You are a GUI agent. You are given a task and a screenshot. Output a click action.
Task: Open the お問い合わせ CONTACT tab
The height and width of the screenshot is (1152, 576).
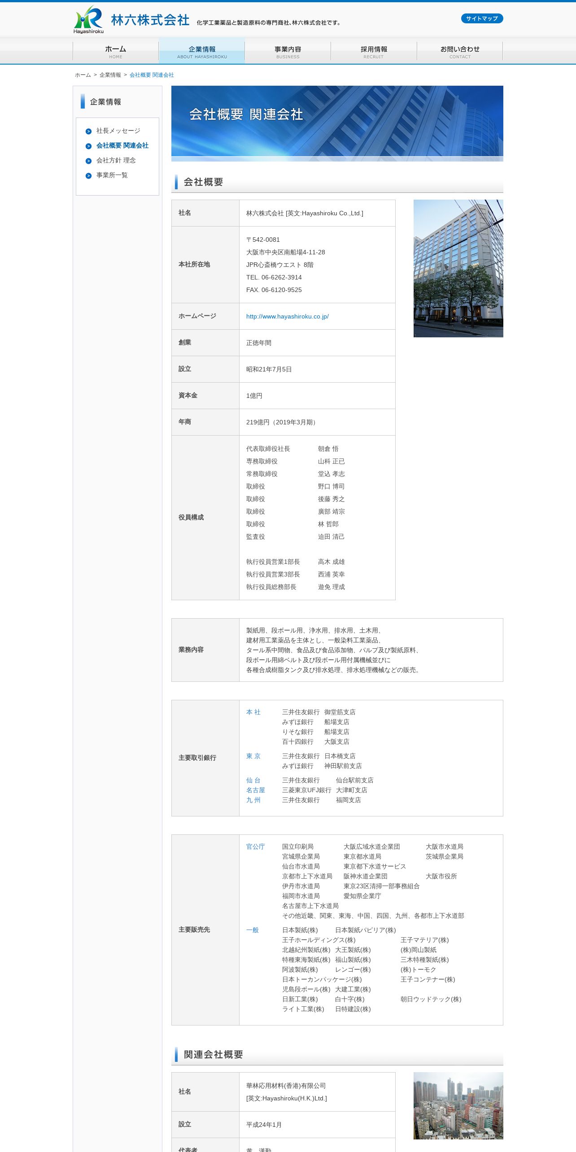click(x=460, y=52)
